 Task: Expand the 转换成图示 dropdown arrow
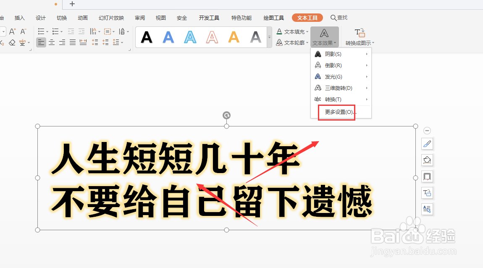(373, 42)
